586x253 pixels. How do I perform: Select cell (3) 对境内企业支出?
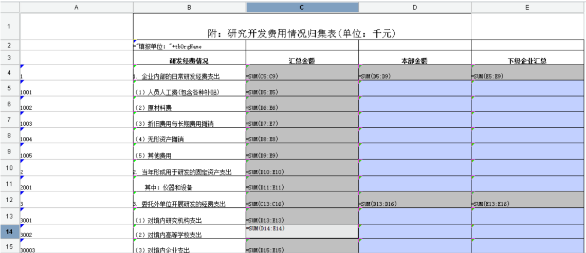pyautogui.click(x=190, y=246)
